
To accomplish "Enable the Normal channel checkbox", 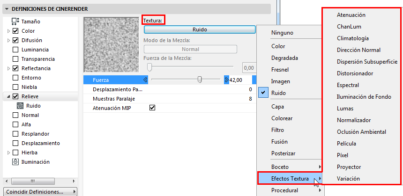I will [x=15, y=115].
